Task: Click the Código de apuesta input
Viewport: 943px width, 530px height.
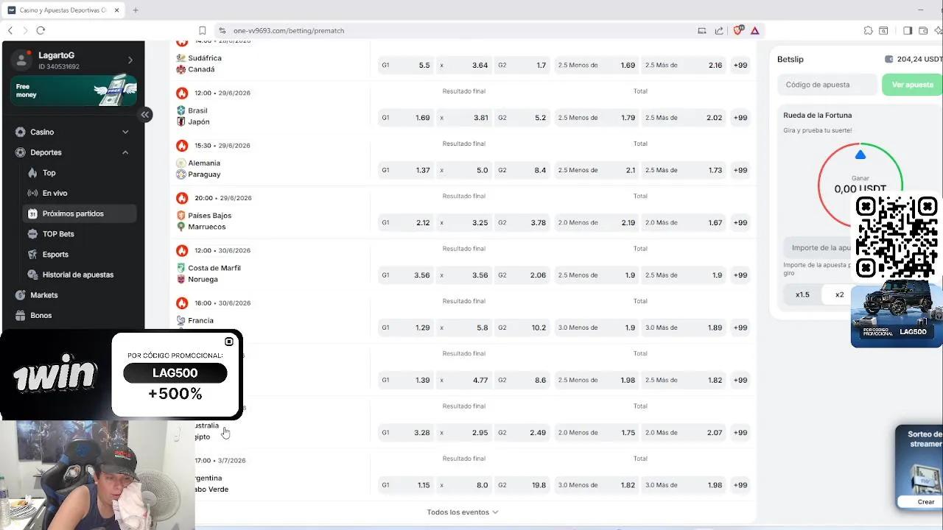Action: (828, 85)
